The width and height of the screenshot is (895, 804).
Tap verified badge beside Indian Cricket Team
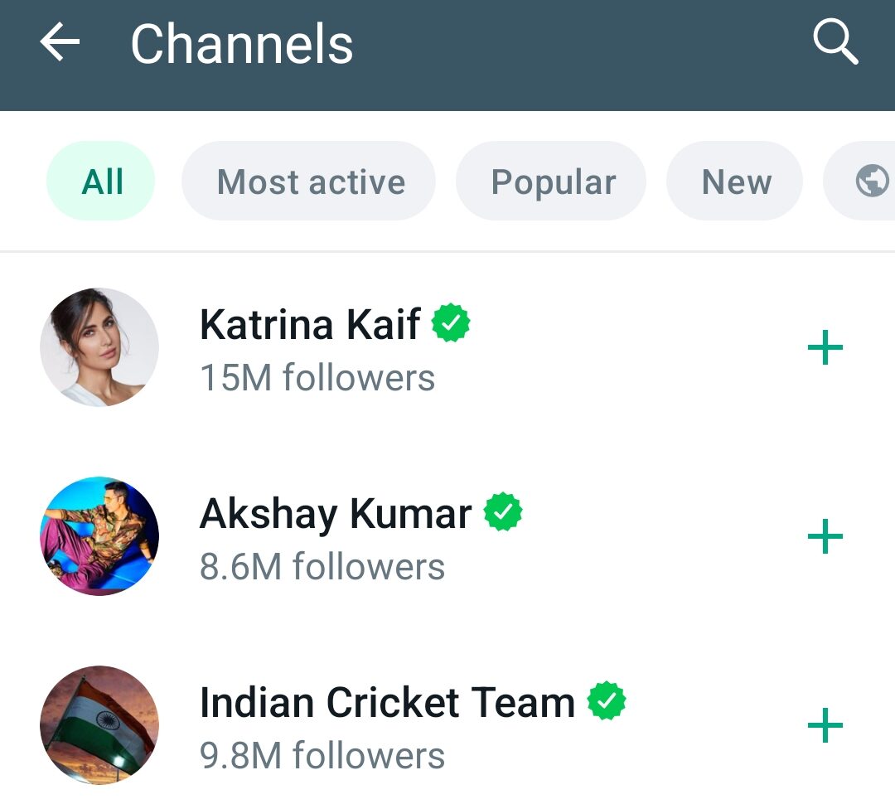click(x=607, y=701)
